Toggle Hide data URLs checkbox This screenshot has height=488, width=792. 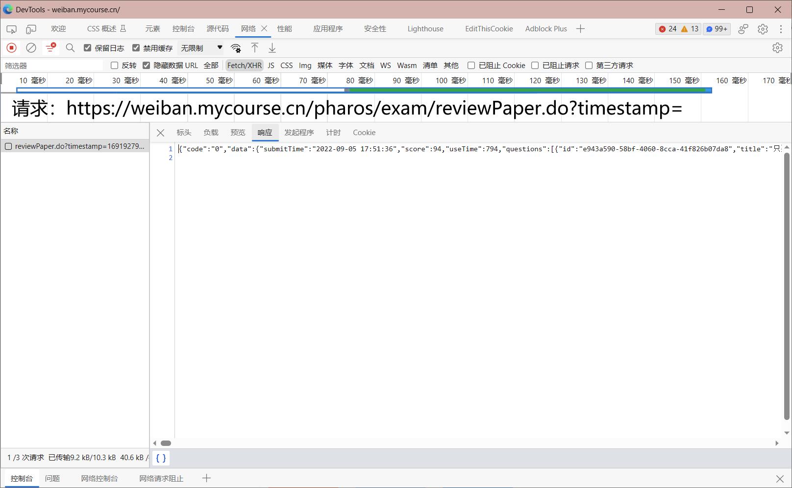click(147, 65)
